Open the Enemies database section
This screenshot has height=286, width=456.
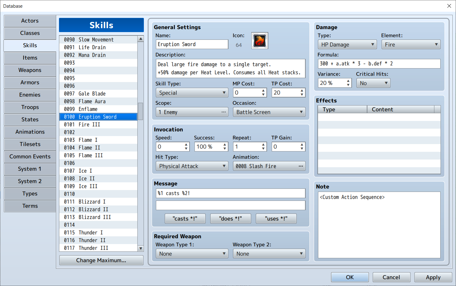coord(30,95)
